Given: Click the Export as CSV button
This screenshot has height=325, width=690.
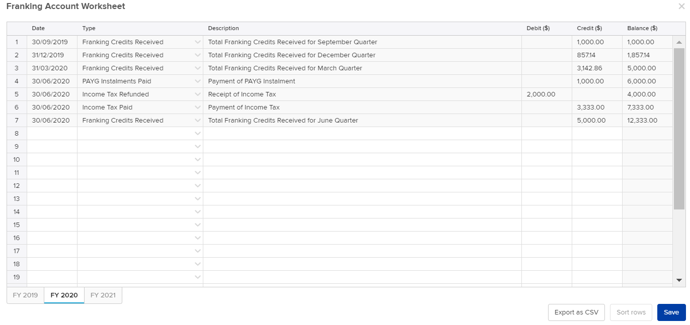Looking at the screenshot, I should (576, 312).
